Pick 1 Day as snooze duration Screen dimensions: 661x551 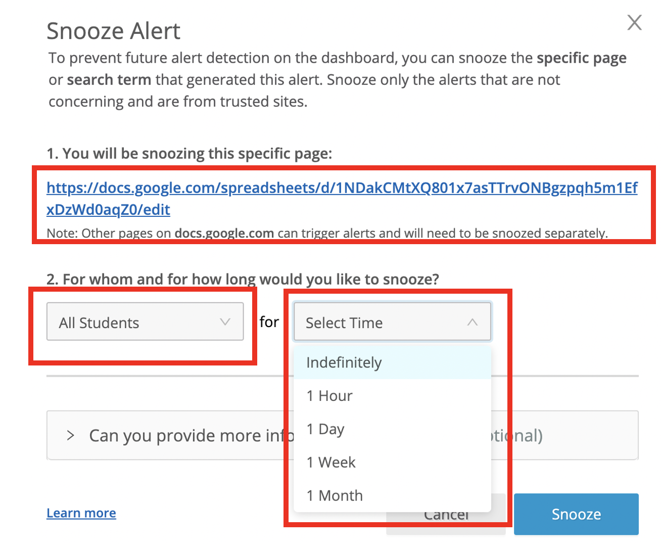click(325, 429)
